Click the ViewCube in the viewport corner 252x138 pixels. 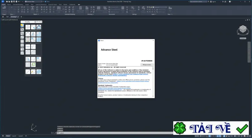click(243, 30)
